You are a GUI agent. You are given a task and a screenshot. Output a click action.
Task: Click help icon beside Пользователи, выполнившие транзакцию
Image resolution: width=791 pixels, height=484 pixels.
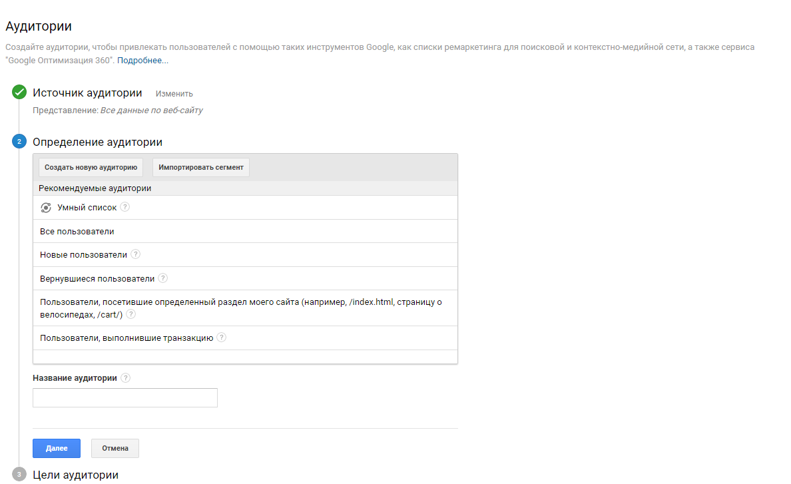click(x=222, y=338)
